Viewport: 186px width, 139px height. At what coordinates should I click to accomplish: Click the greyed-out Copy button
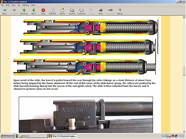point(91,11)
